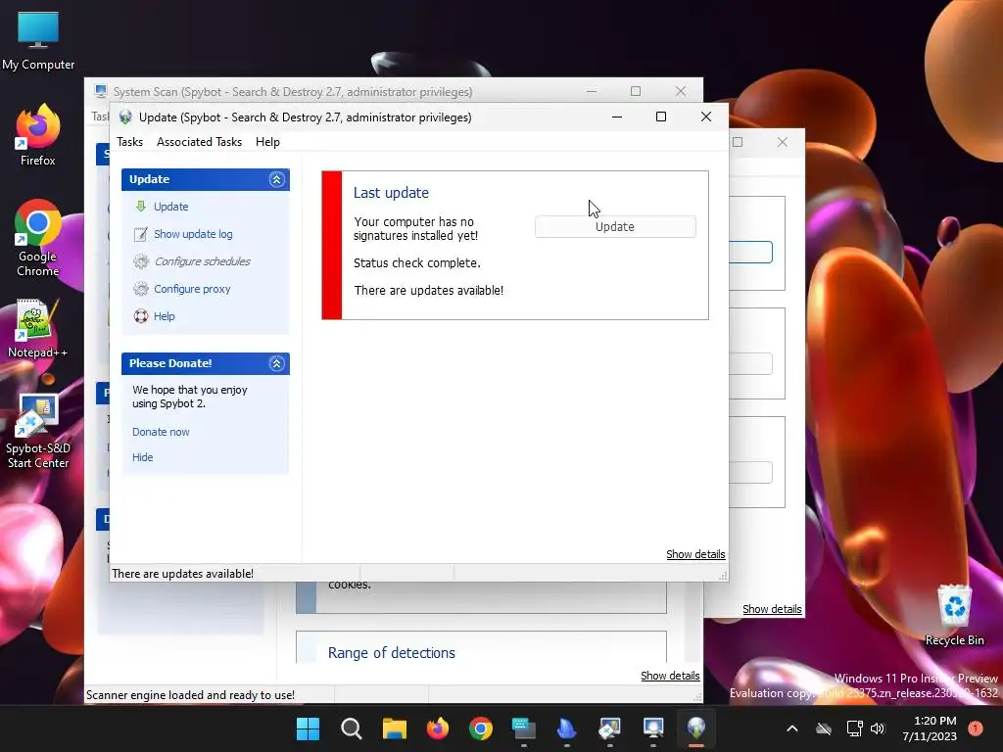Maximize the Update window
This screenshot has width=1003, height=752.
tap(661, 117)
